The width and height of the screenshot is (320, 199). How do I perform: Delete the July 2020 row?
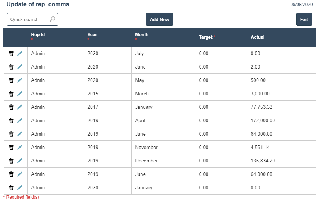(x=12, y=54)
